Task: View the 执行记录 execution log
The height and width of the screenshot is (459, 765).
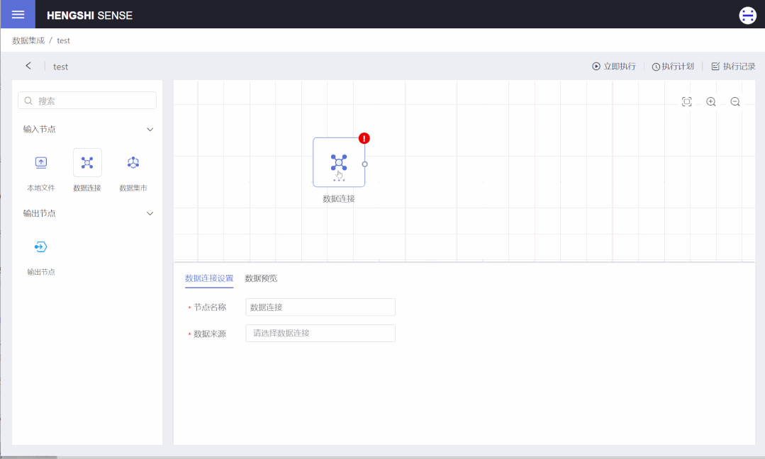Action: 733,67
